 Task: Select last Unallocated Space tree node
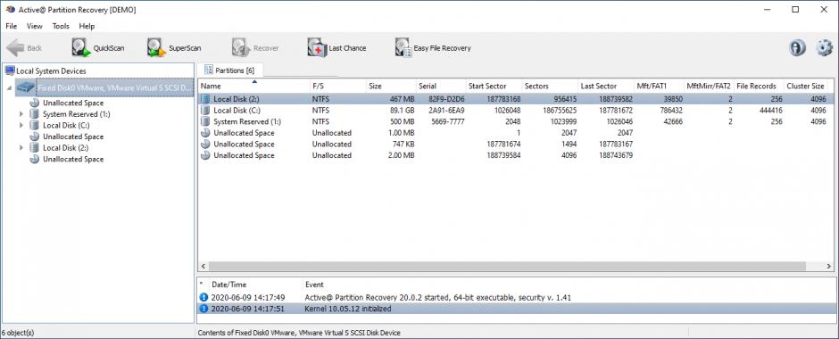pos(73,159)
